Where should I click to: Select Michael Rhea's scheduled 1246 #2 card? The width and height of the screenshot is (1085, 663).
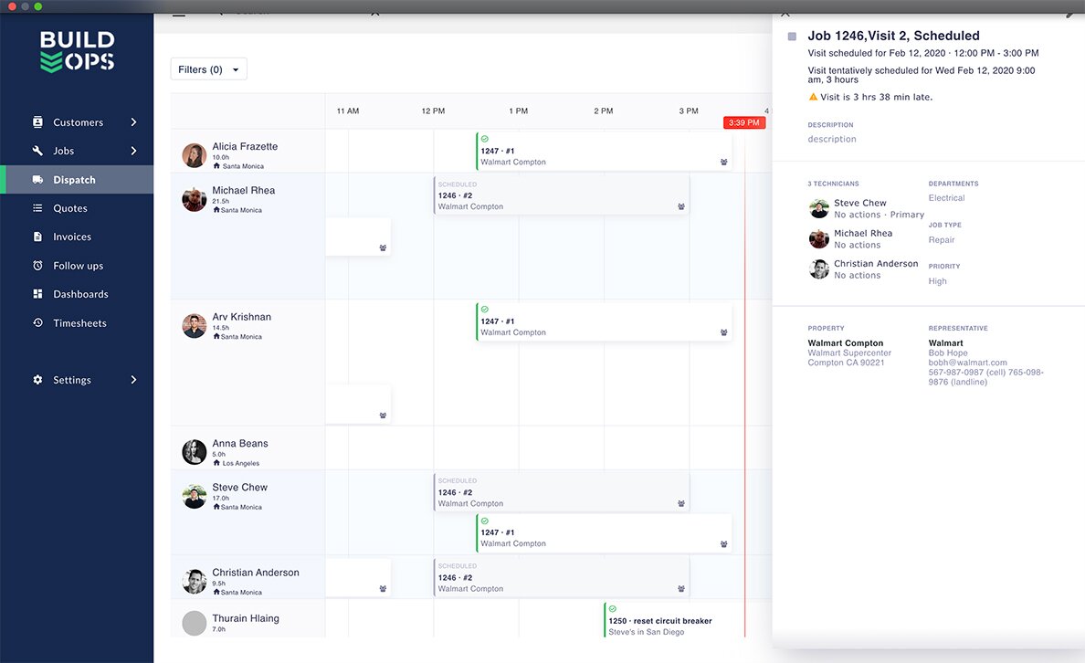(561, 195)
